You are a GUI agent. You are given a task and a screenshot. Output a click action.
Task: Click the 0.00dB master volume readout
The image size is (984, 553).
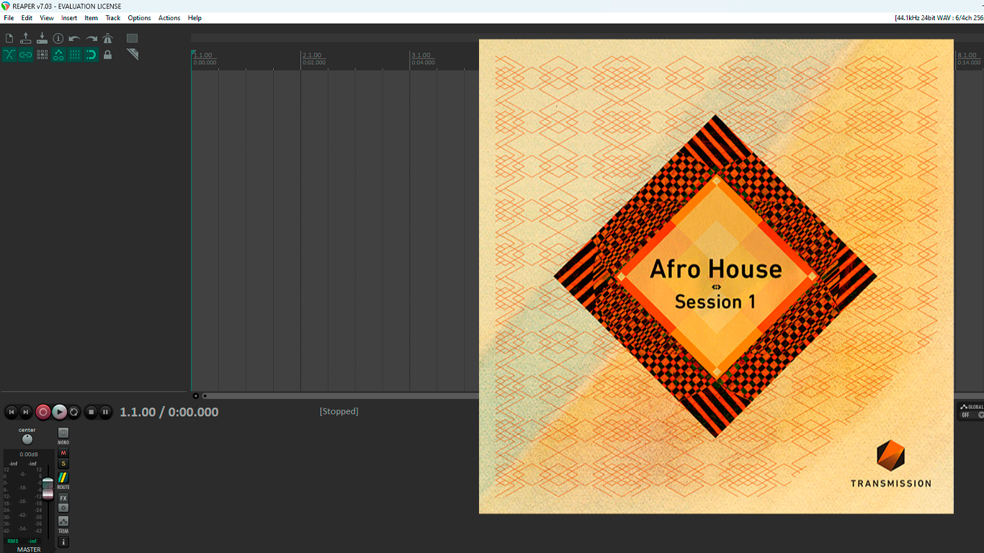coord(29,454)
